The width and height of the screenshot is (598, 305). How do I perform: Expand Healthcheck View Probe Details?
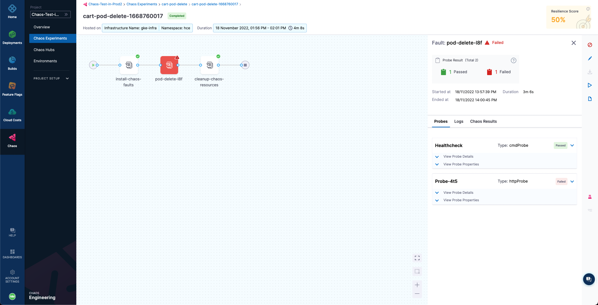tap(458, 157)
